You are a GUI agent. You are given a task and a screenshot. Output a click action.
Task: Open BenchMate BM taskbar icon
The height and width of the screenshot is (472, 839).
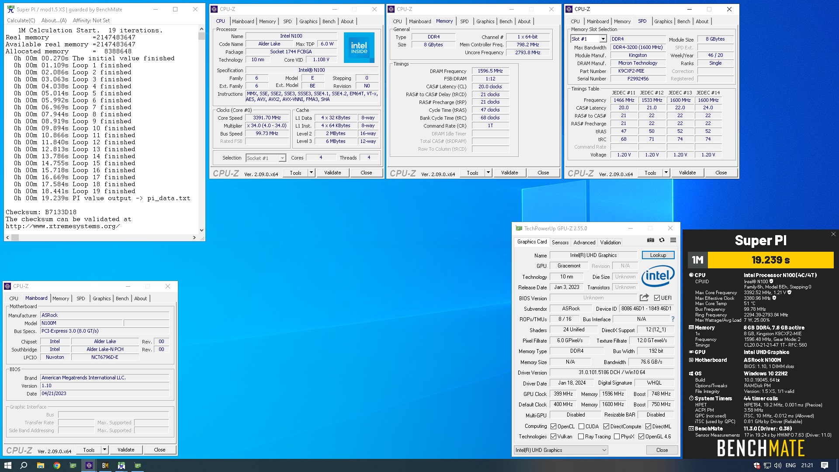point(105,465)
